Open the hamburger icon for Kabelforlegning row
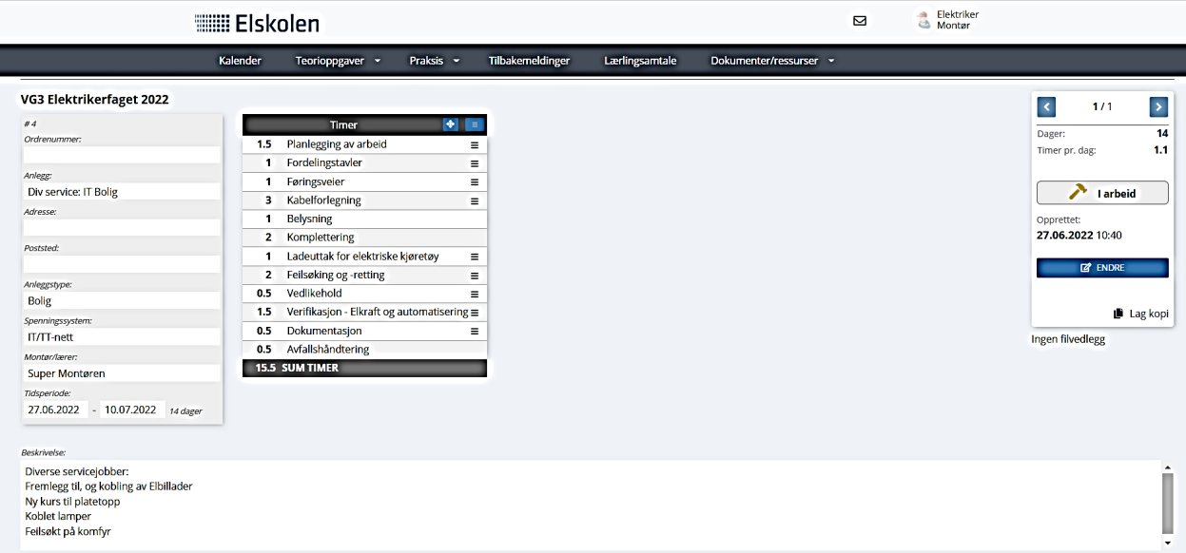 pos(474,201)
